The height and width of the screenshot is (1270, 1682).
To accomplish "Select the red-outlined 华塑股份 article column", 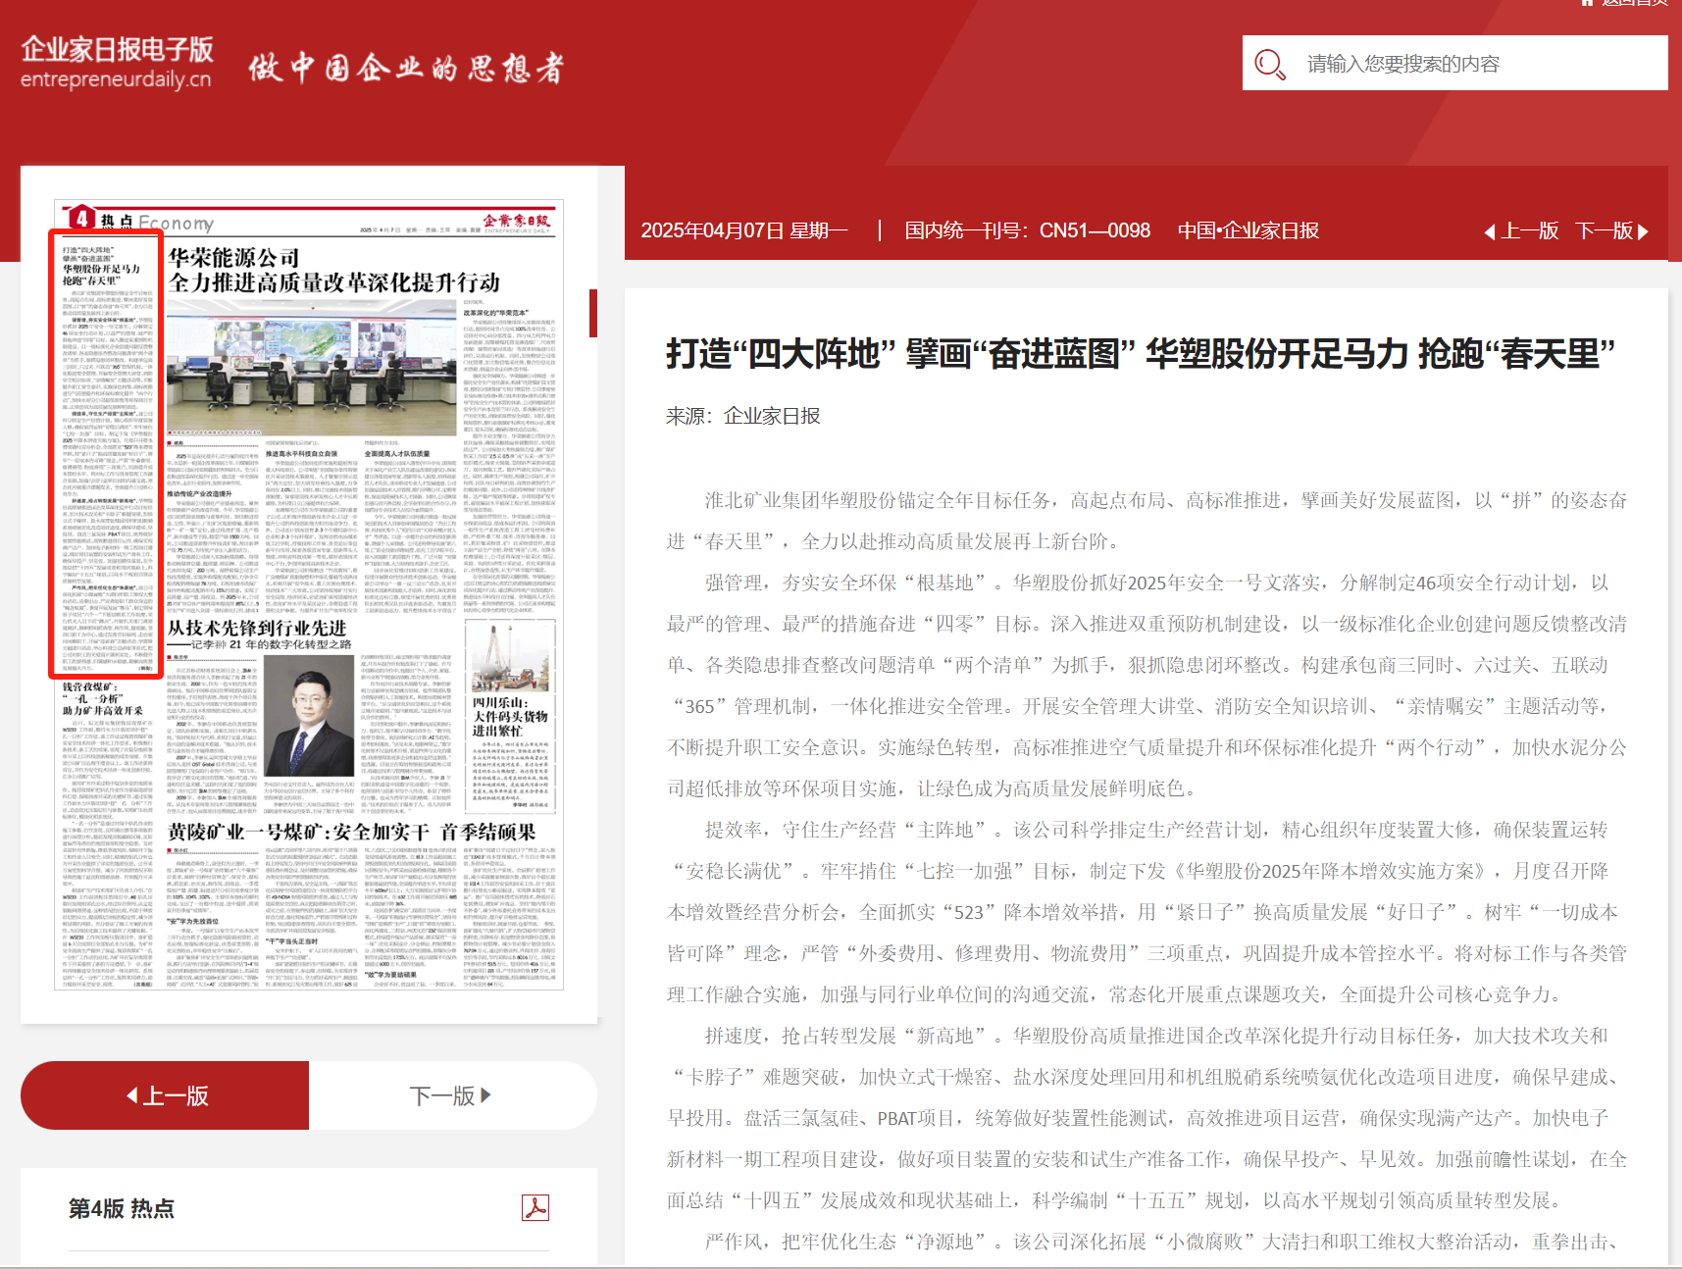I will (x=107, y=454).
